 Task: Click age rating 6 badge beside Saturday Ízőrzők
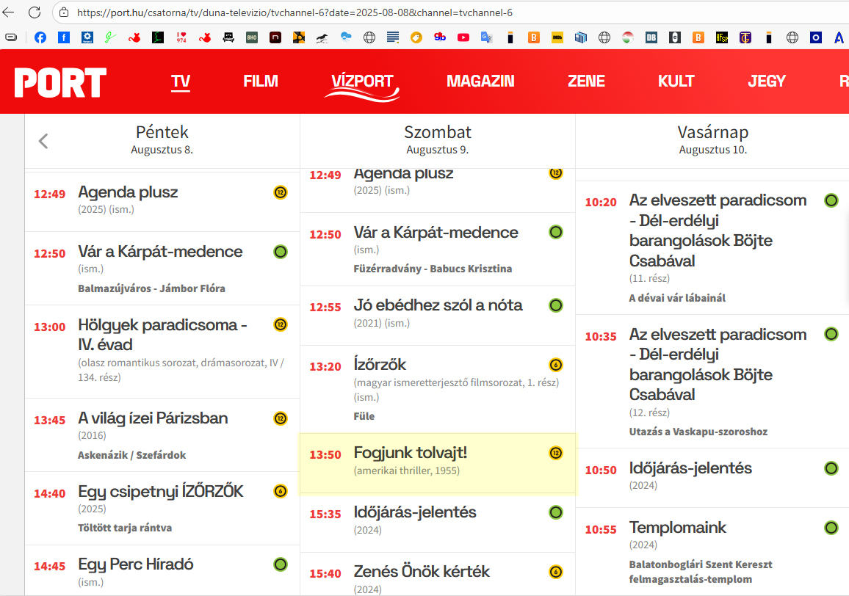click(556, 365)
